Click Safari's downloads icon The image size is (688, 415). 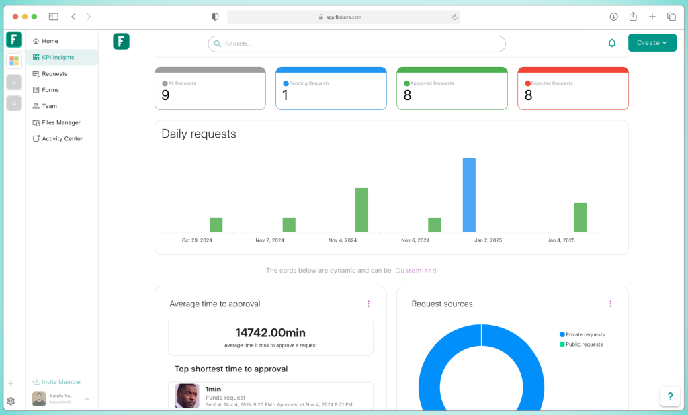pos(613,17)
